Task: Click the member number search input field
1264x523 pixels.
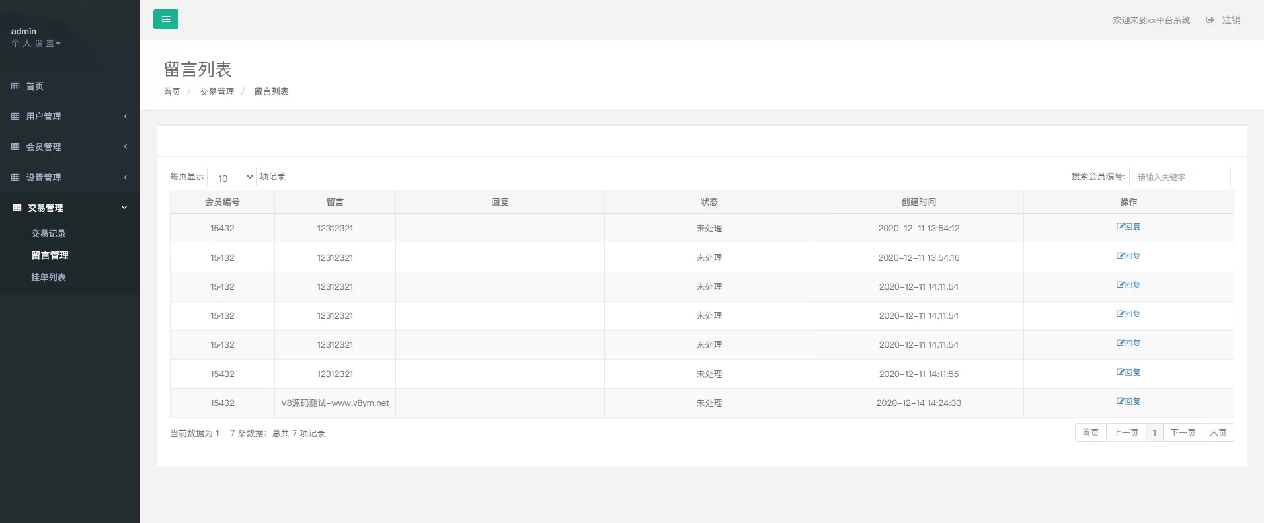Action: [x=1179, y=177]
